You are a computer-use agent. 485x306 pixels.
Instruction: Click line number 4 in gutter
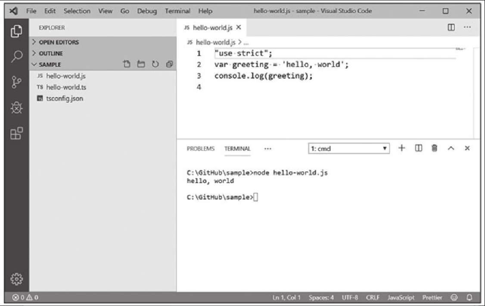pyautogui.click(x=199, y=87)
